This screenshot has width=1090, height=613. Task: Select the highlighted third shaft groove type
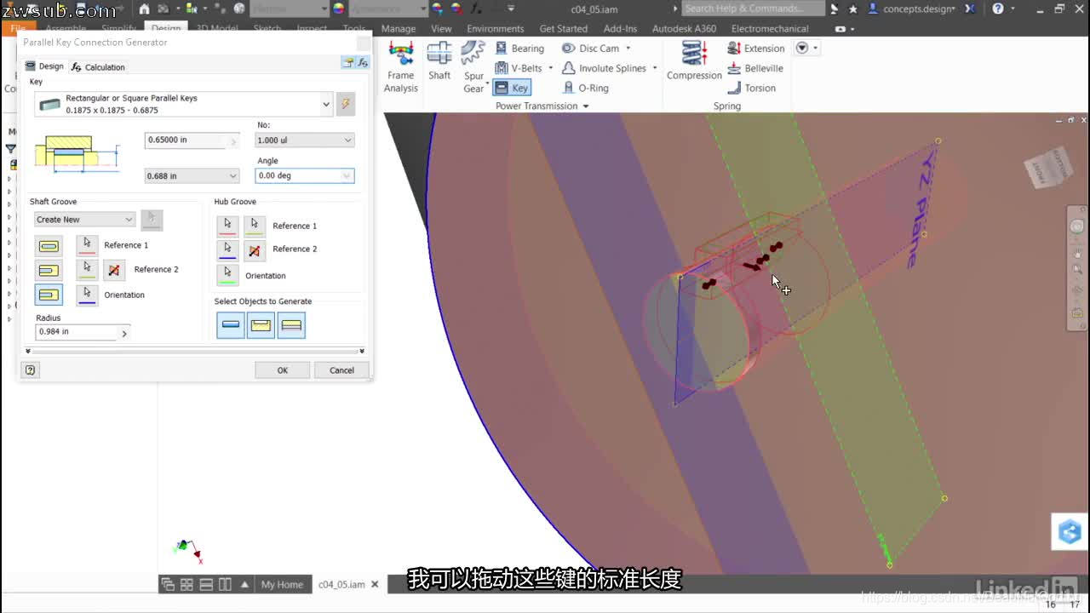tap(49, 295)
